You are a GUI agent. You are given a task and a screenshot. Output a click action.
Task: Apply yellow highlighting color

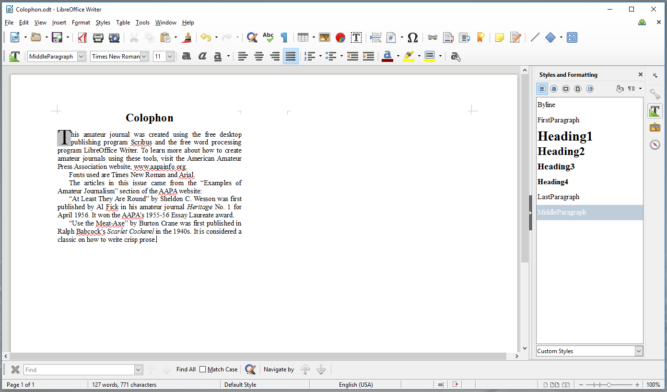click(409, 57)
